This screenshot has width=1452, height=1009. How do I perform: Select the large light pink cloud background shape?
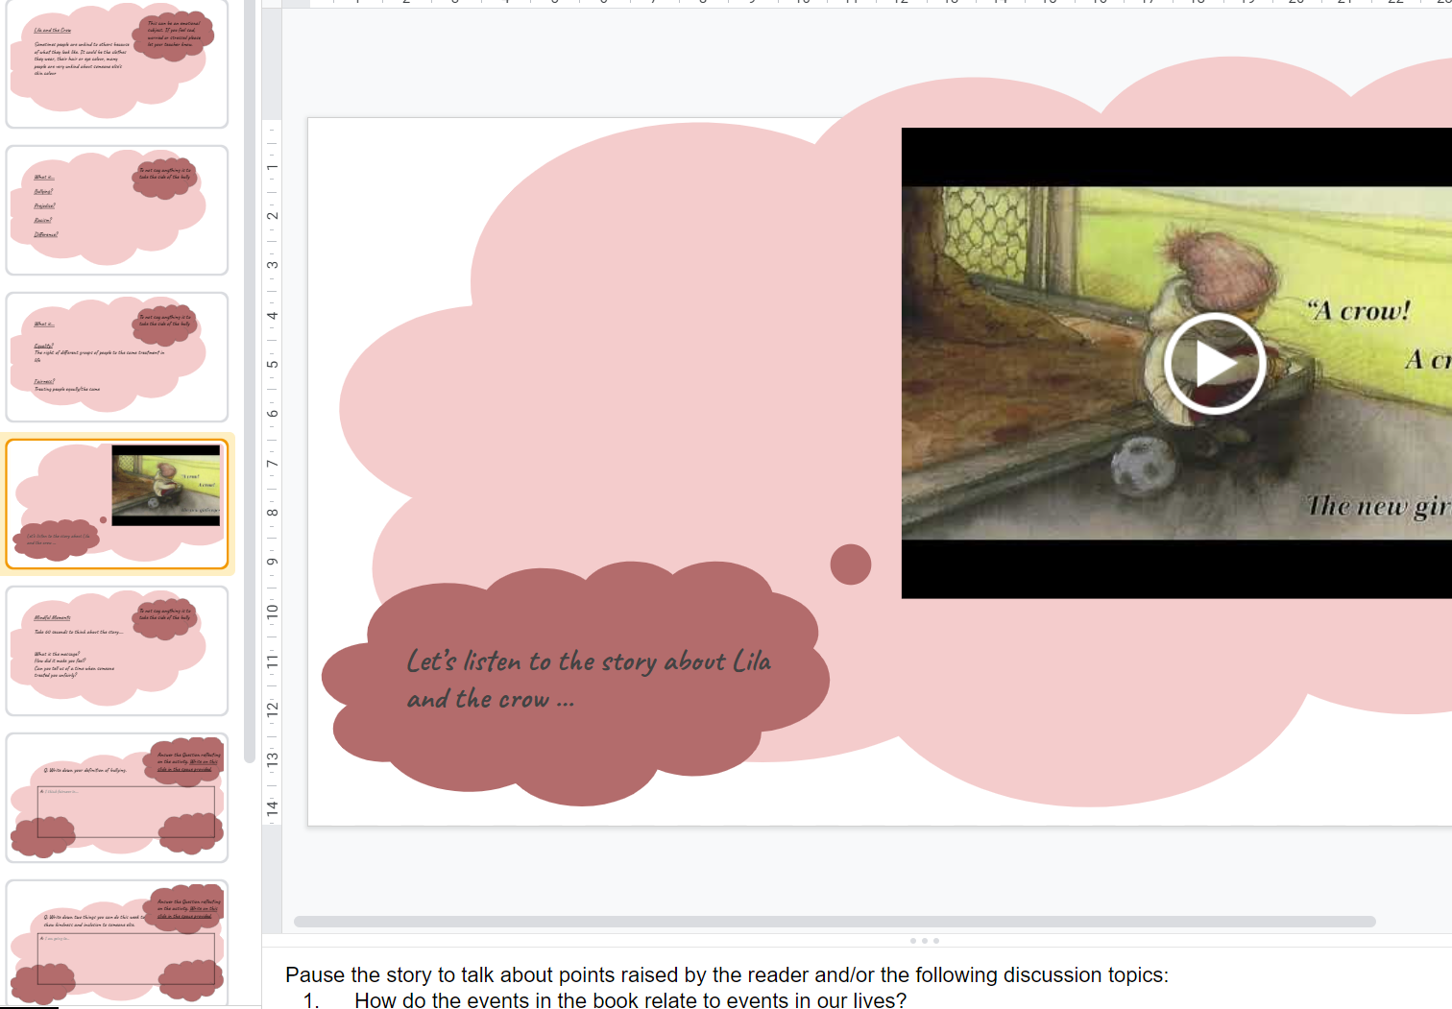point(672,384)
